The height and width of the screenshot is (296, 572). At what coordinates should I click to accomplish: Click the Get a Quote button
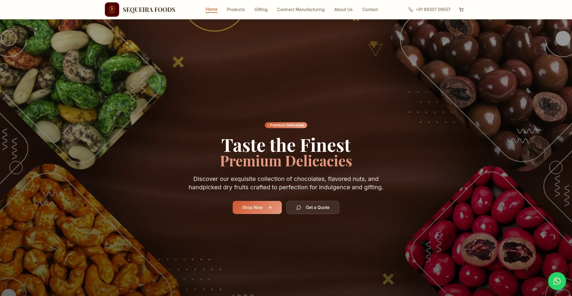click(x=313, y=207)
